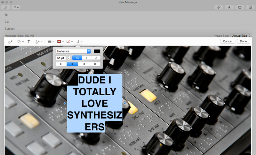Toggle Italic text formatting
Screen dimensions: 256x155
86,58
